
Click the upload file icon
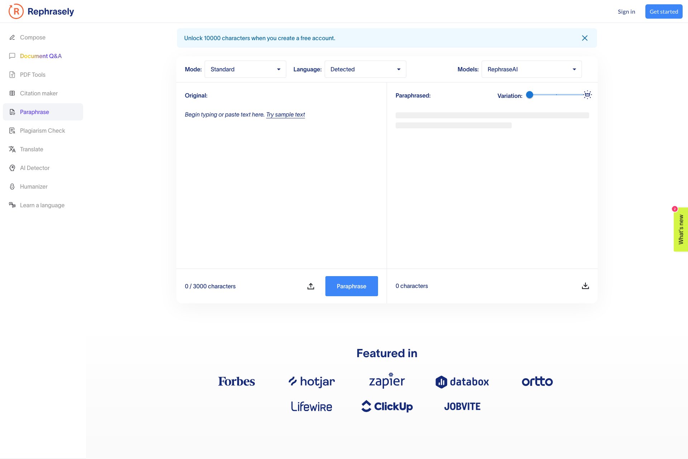click(x=311, y=286)
